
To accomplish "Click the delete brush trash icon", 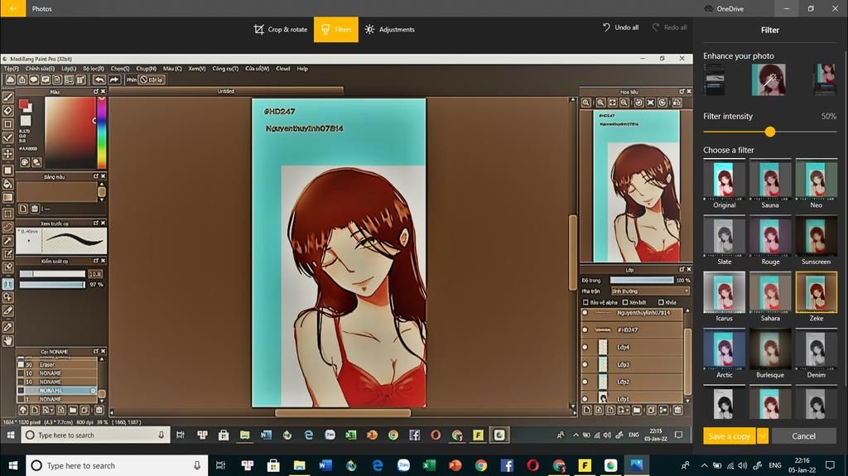I will click(x=99, y=410).
